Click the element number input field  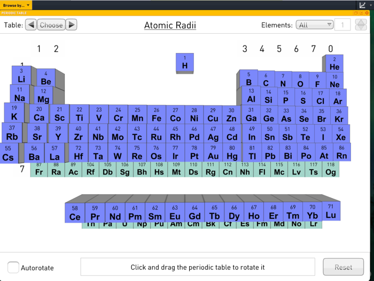(342, 25)
